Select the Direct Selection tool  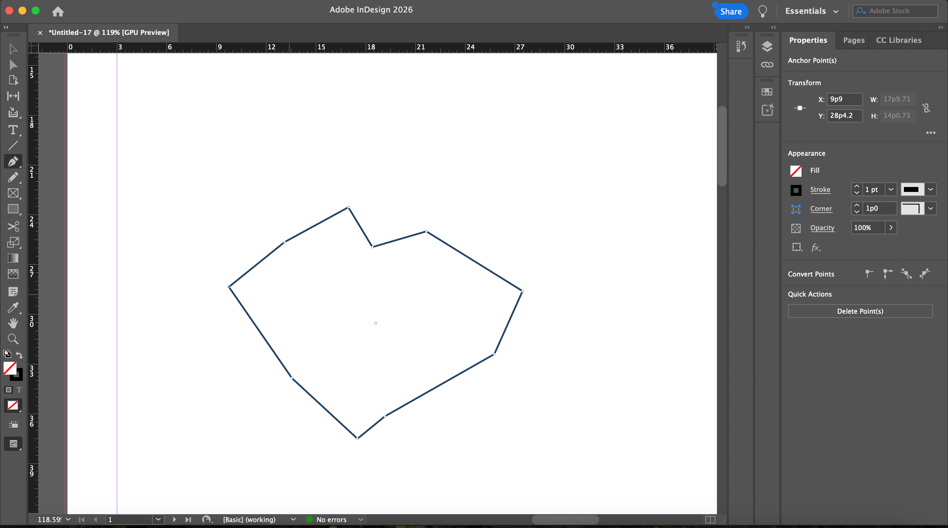click(x=13, y=65)
